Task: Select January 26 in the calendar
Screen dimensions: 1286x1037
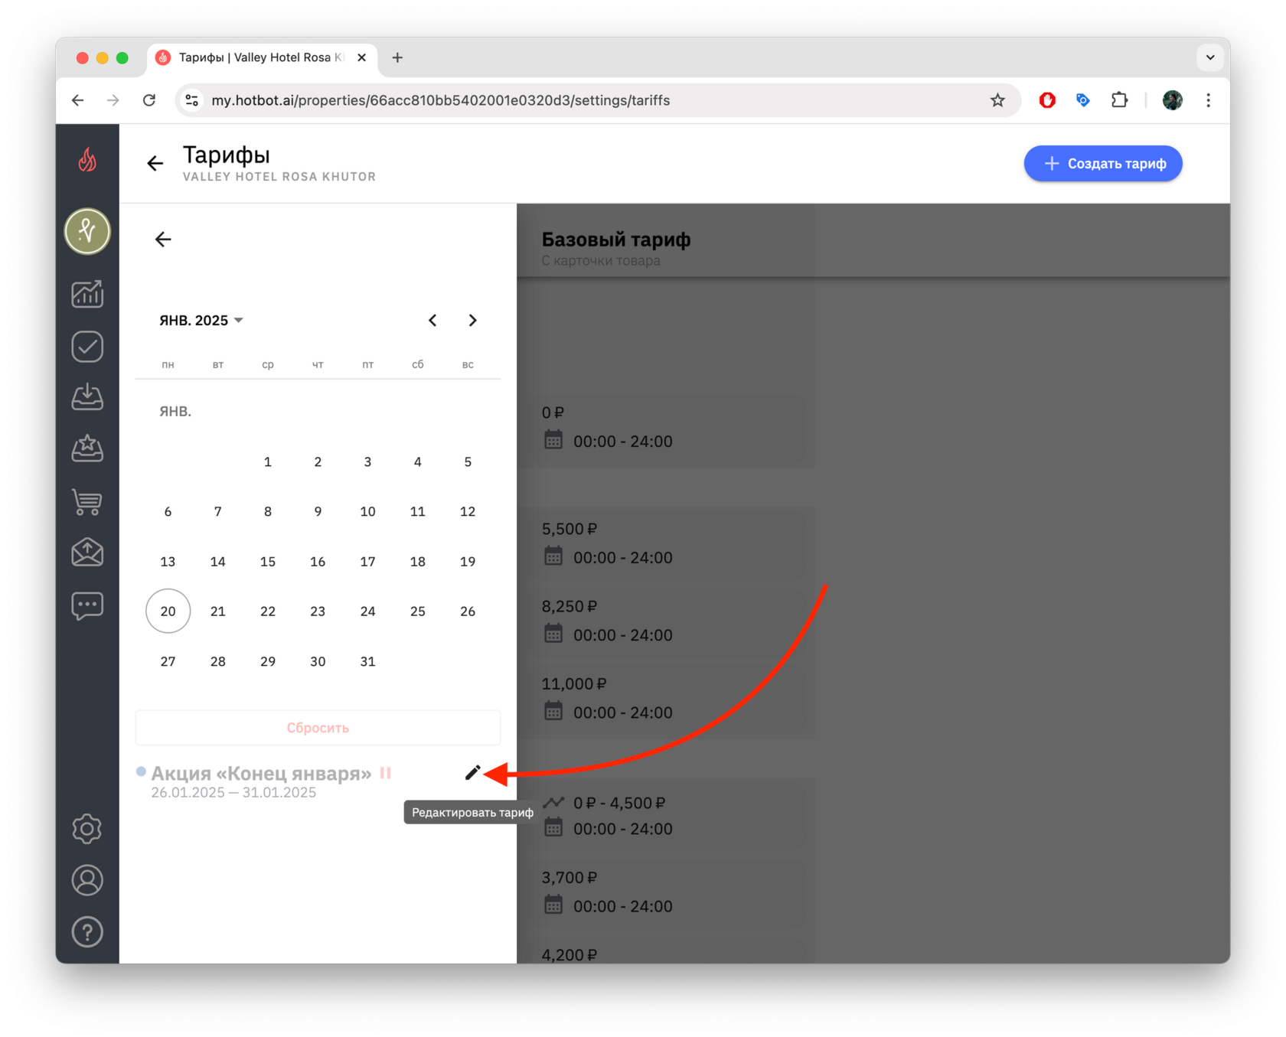Action: coord(468,611)
